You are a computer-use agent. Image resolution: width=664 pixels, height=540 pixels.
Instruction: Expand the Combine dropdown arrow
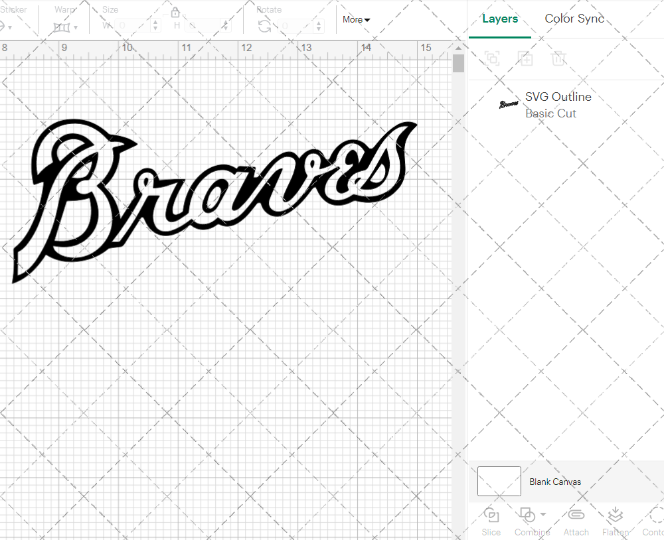click(543, 514)
